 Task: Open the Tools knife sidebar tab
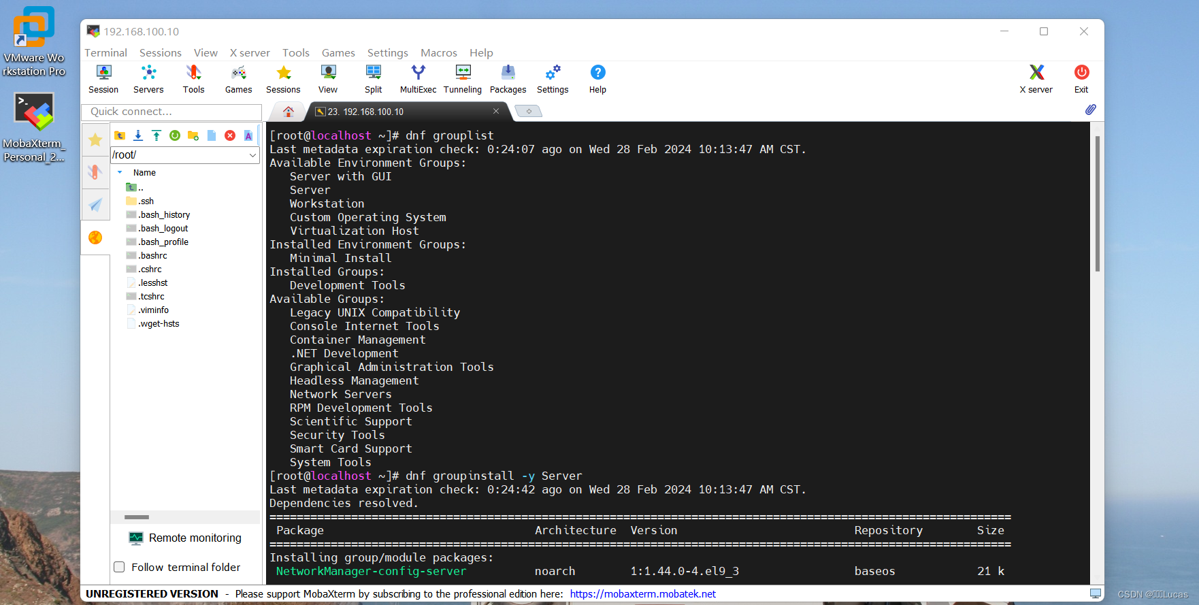[x=95, y=172]
